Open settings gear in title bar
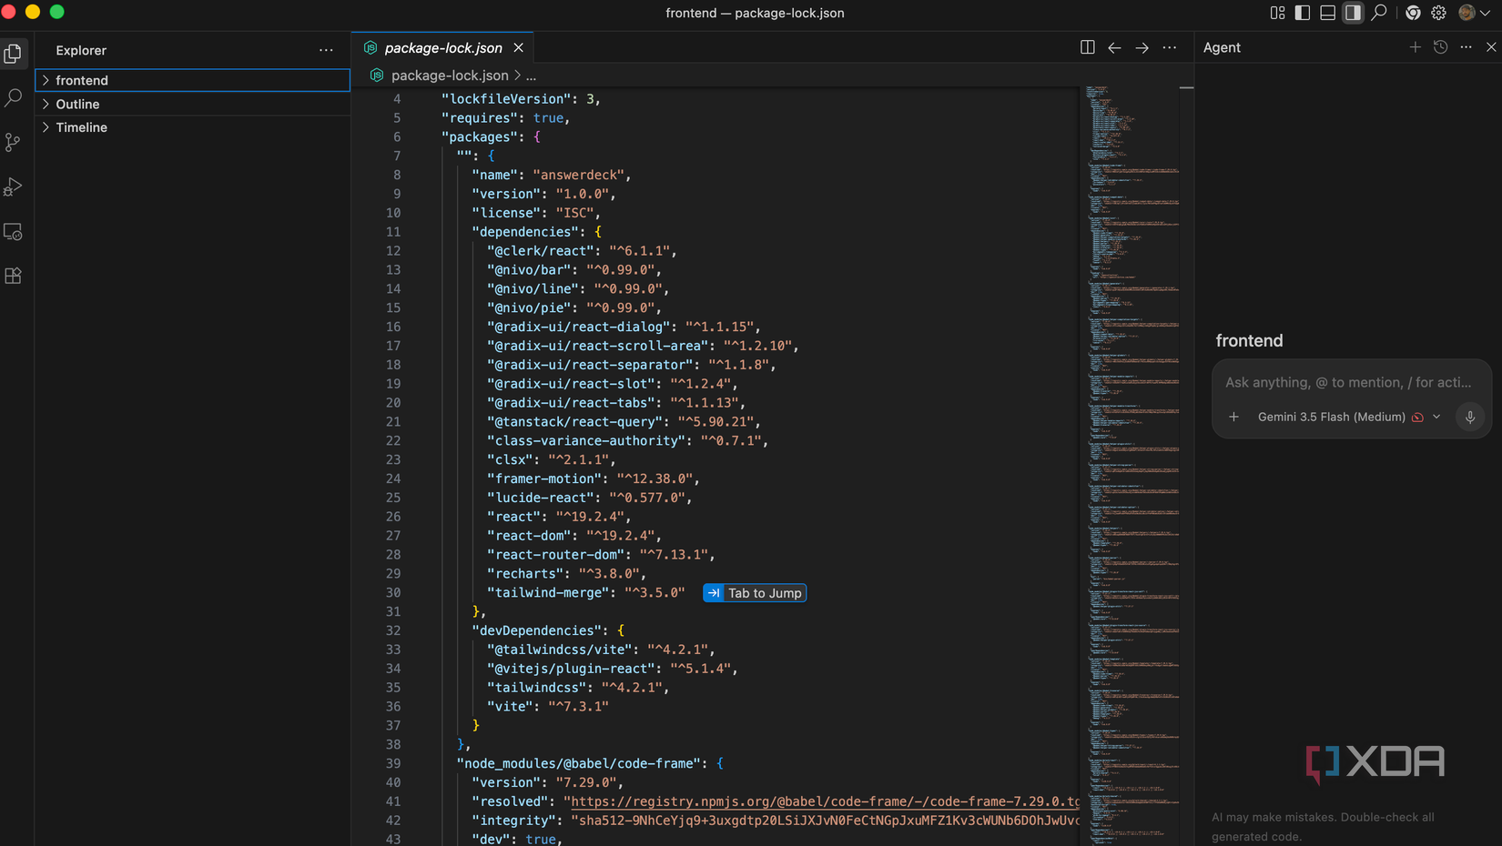 coord(1438,13)
